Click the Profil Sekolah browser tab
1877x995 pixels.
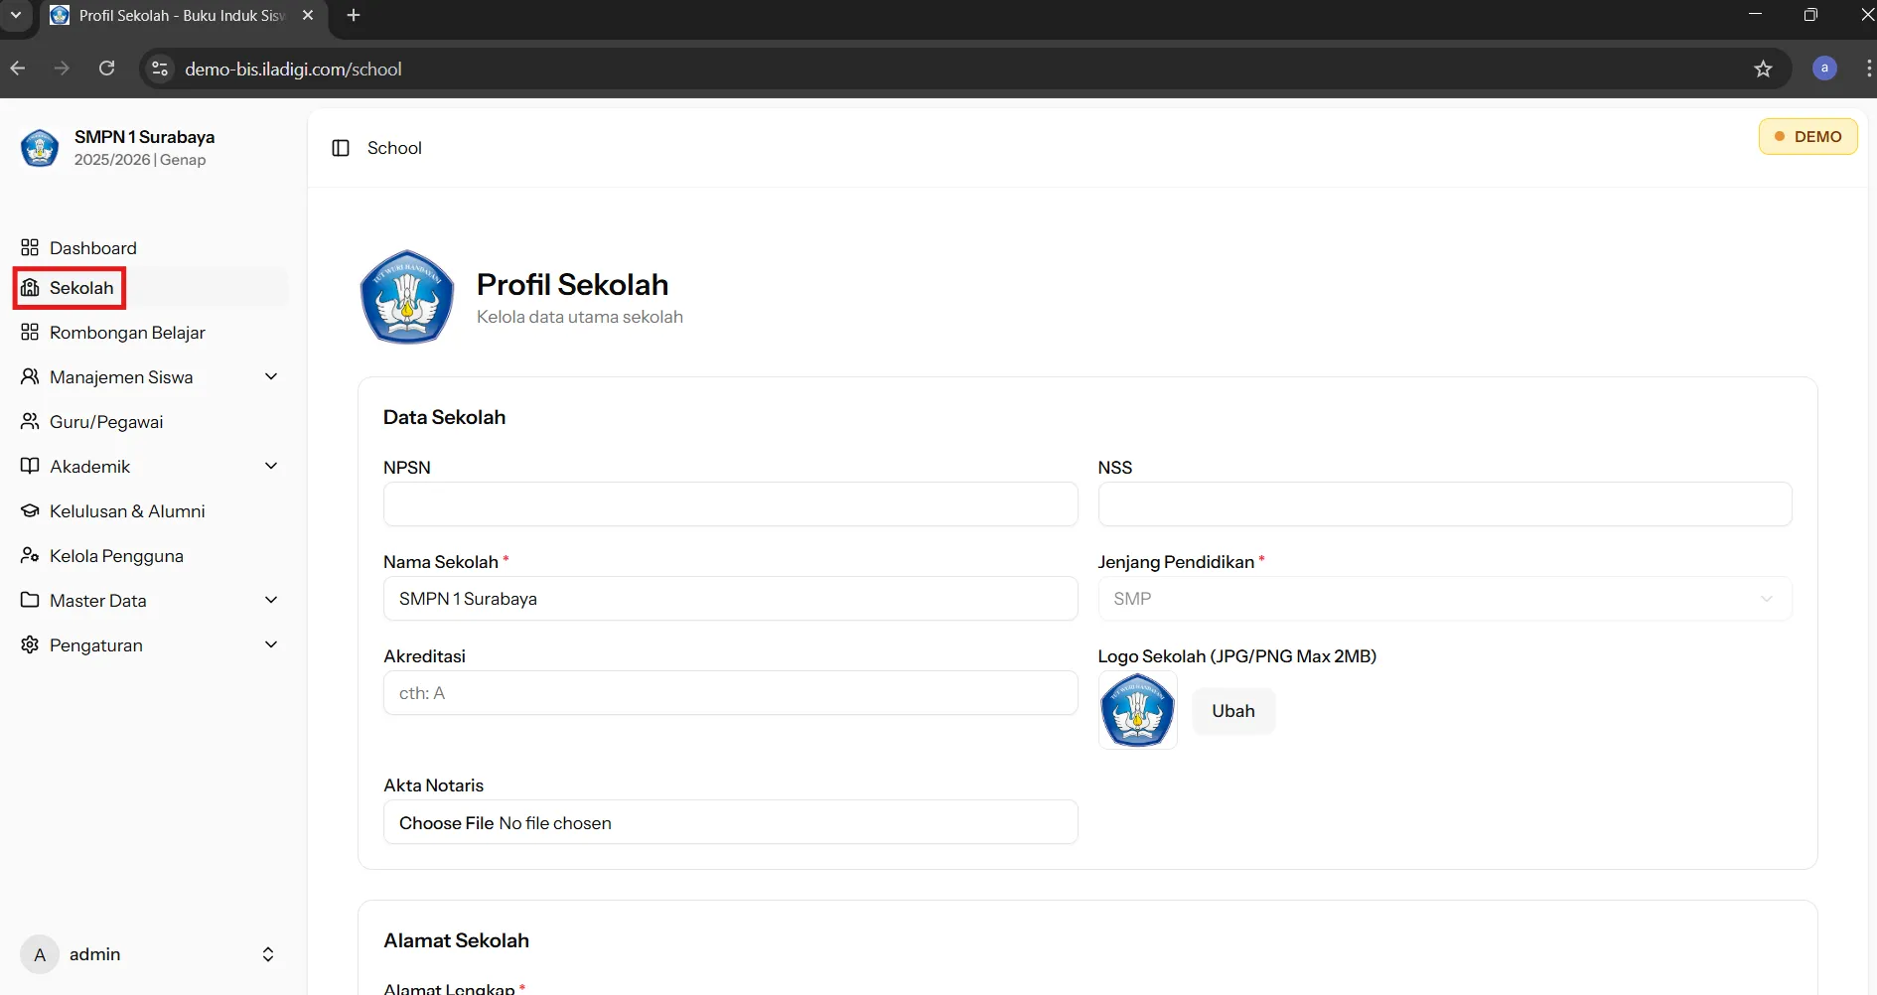pyautogui.click(x=182, y=16)
